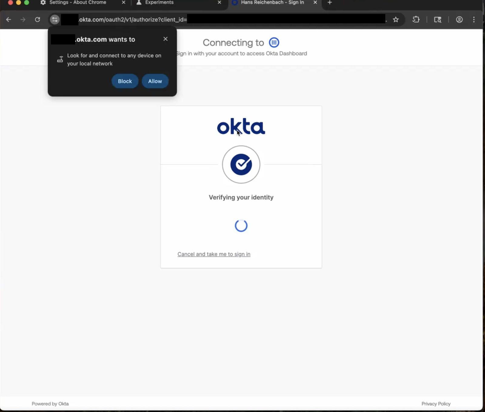Screen dimensions: 485x412
Task: Open the Chrome three-dot menu
Action: pyautogui.click(x=473, y=19)
